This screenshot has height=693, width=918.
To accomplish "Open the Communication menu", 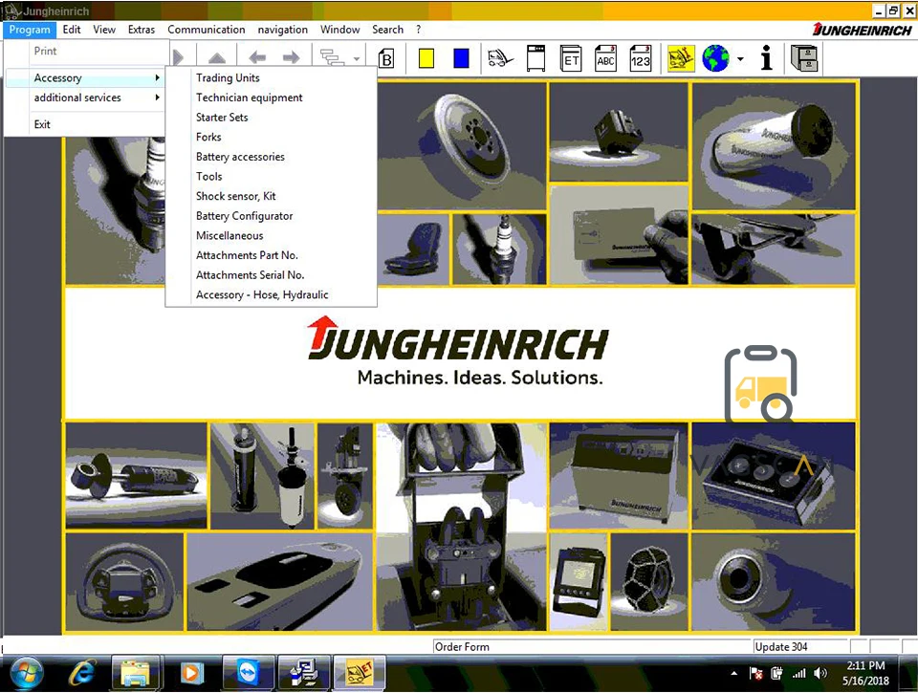I will (x=207, y=30).
